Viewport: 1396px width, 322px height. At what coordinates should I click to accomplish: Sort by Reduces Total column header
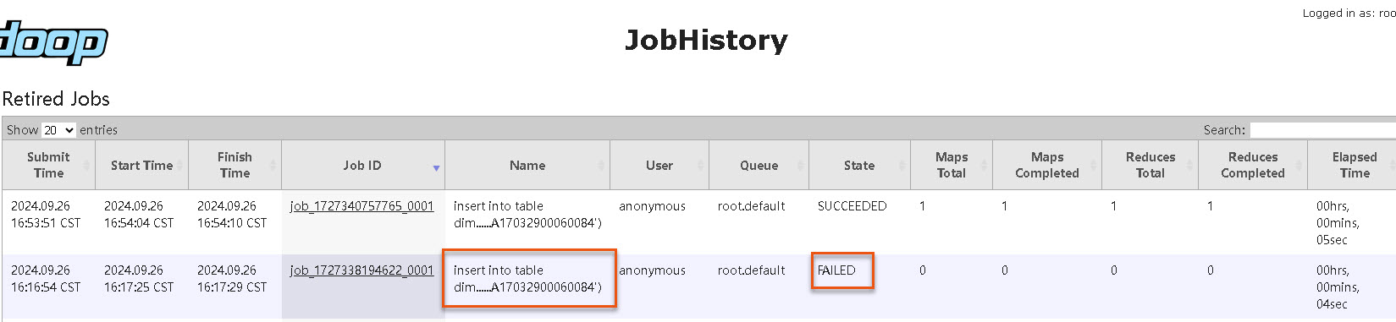pyautogui.click(x=1150, y=166)
